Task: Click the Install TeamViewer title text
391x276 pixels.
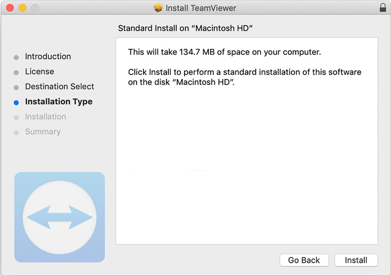Action: click(202, 7)
